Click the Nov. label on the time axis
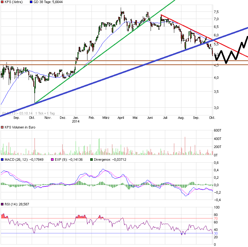Image resolution: width=248 pixels, height=247 pixels. coord(48,118)
